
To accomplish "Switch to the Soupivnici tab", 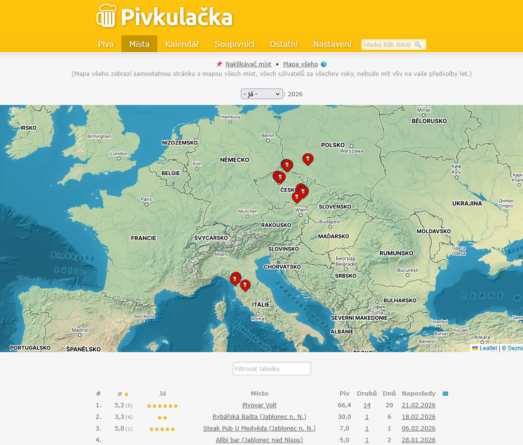I will coord(235,44).
